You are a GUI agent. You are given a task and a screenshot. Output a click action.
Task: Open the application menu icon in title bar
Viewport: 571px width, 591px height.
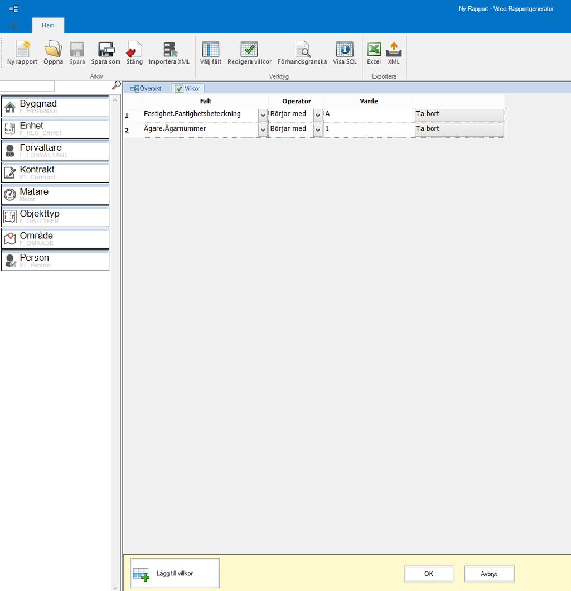[x=13, y=8]
